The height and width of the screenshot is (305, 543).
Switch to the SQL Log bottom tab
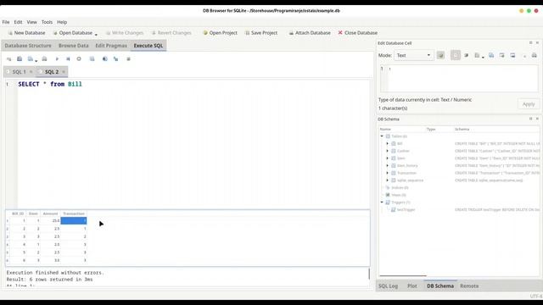click(388, 286)
